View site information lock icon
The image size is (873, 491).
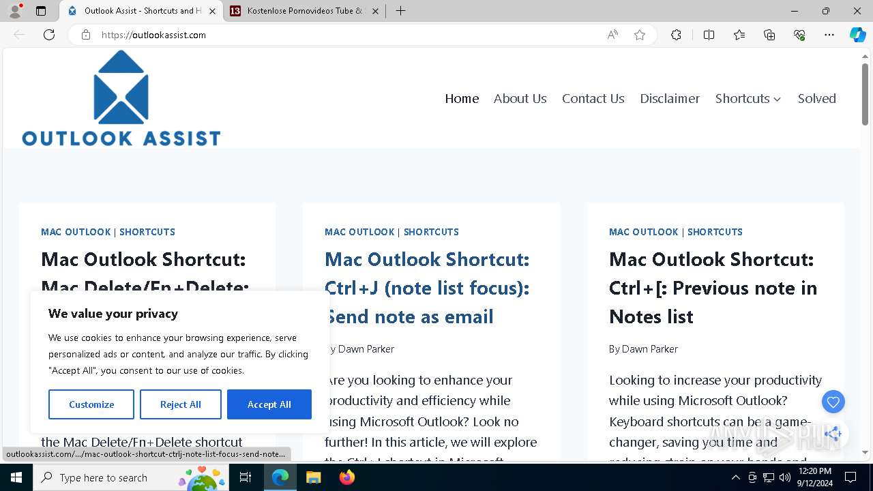click(86, 35)
